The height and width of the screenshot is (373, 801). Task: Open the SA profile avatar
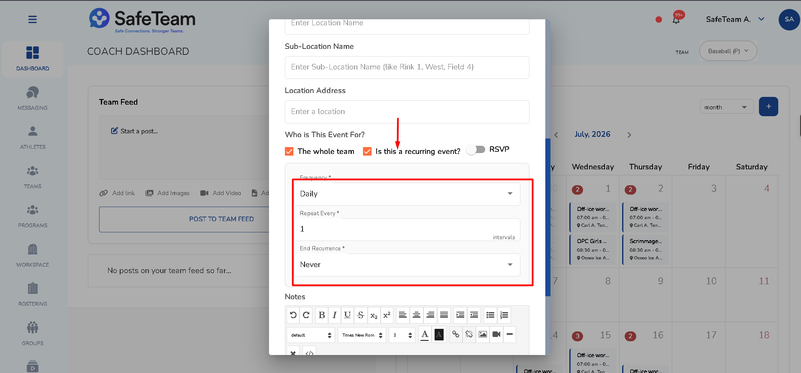pyautogui.click(x=789, y=19)
